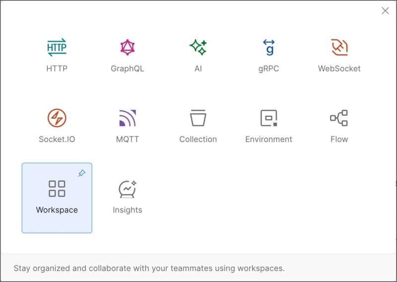Image resolution: width=397 pixels, height=282 pixels.
Task: Open a new gRPC request
Action: (268, 56)
